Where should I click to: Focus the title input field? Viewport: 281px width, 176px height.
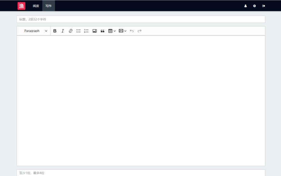coord(141,19)
